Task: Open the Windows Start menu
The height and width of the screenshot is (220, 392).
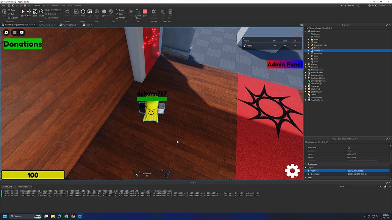Action: (5, 216)
